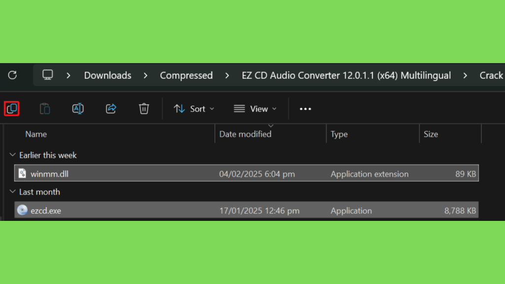Collapse the Last month group

click(x=12, y=192)
